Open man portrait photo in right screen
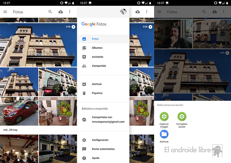 (173, 34)
